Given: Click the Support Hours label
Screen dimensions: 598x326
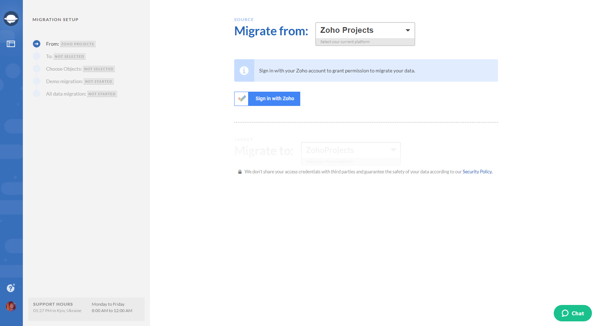Looking at the screenshot, I should coord(53,304).
